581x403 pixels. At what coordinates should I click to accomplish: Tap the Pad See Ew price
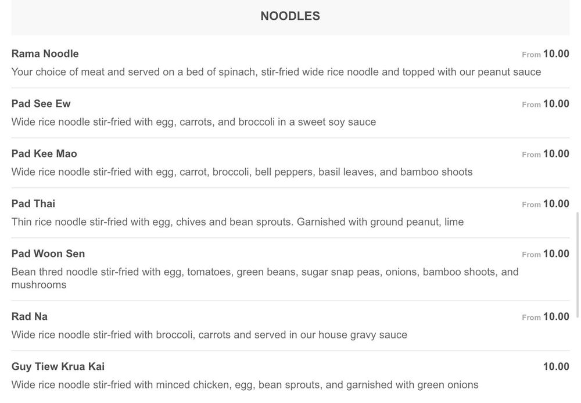pyautogui.click(x=555, y=104)
